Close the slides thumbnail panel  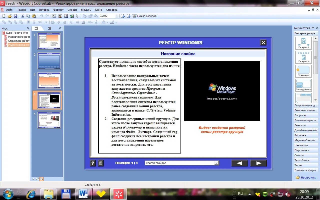point(60,28)
